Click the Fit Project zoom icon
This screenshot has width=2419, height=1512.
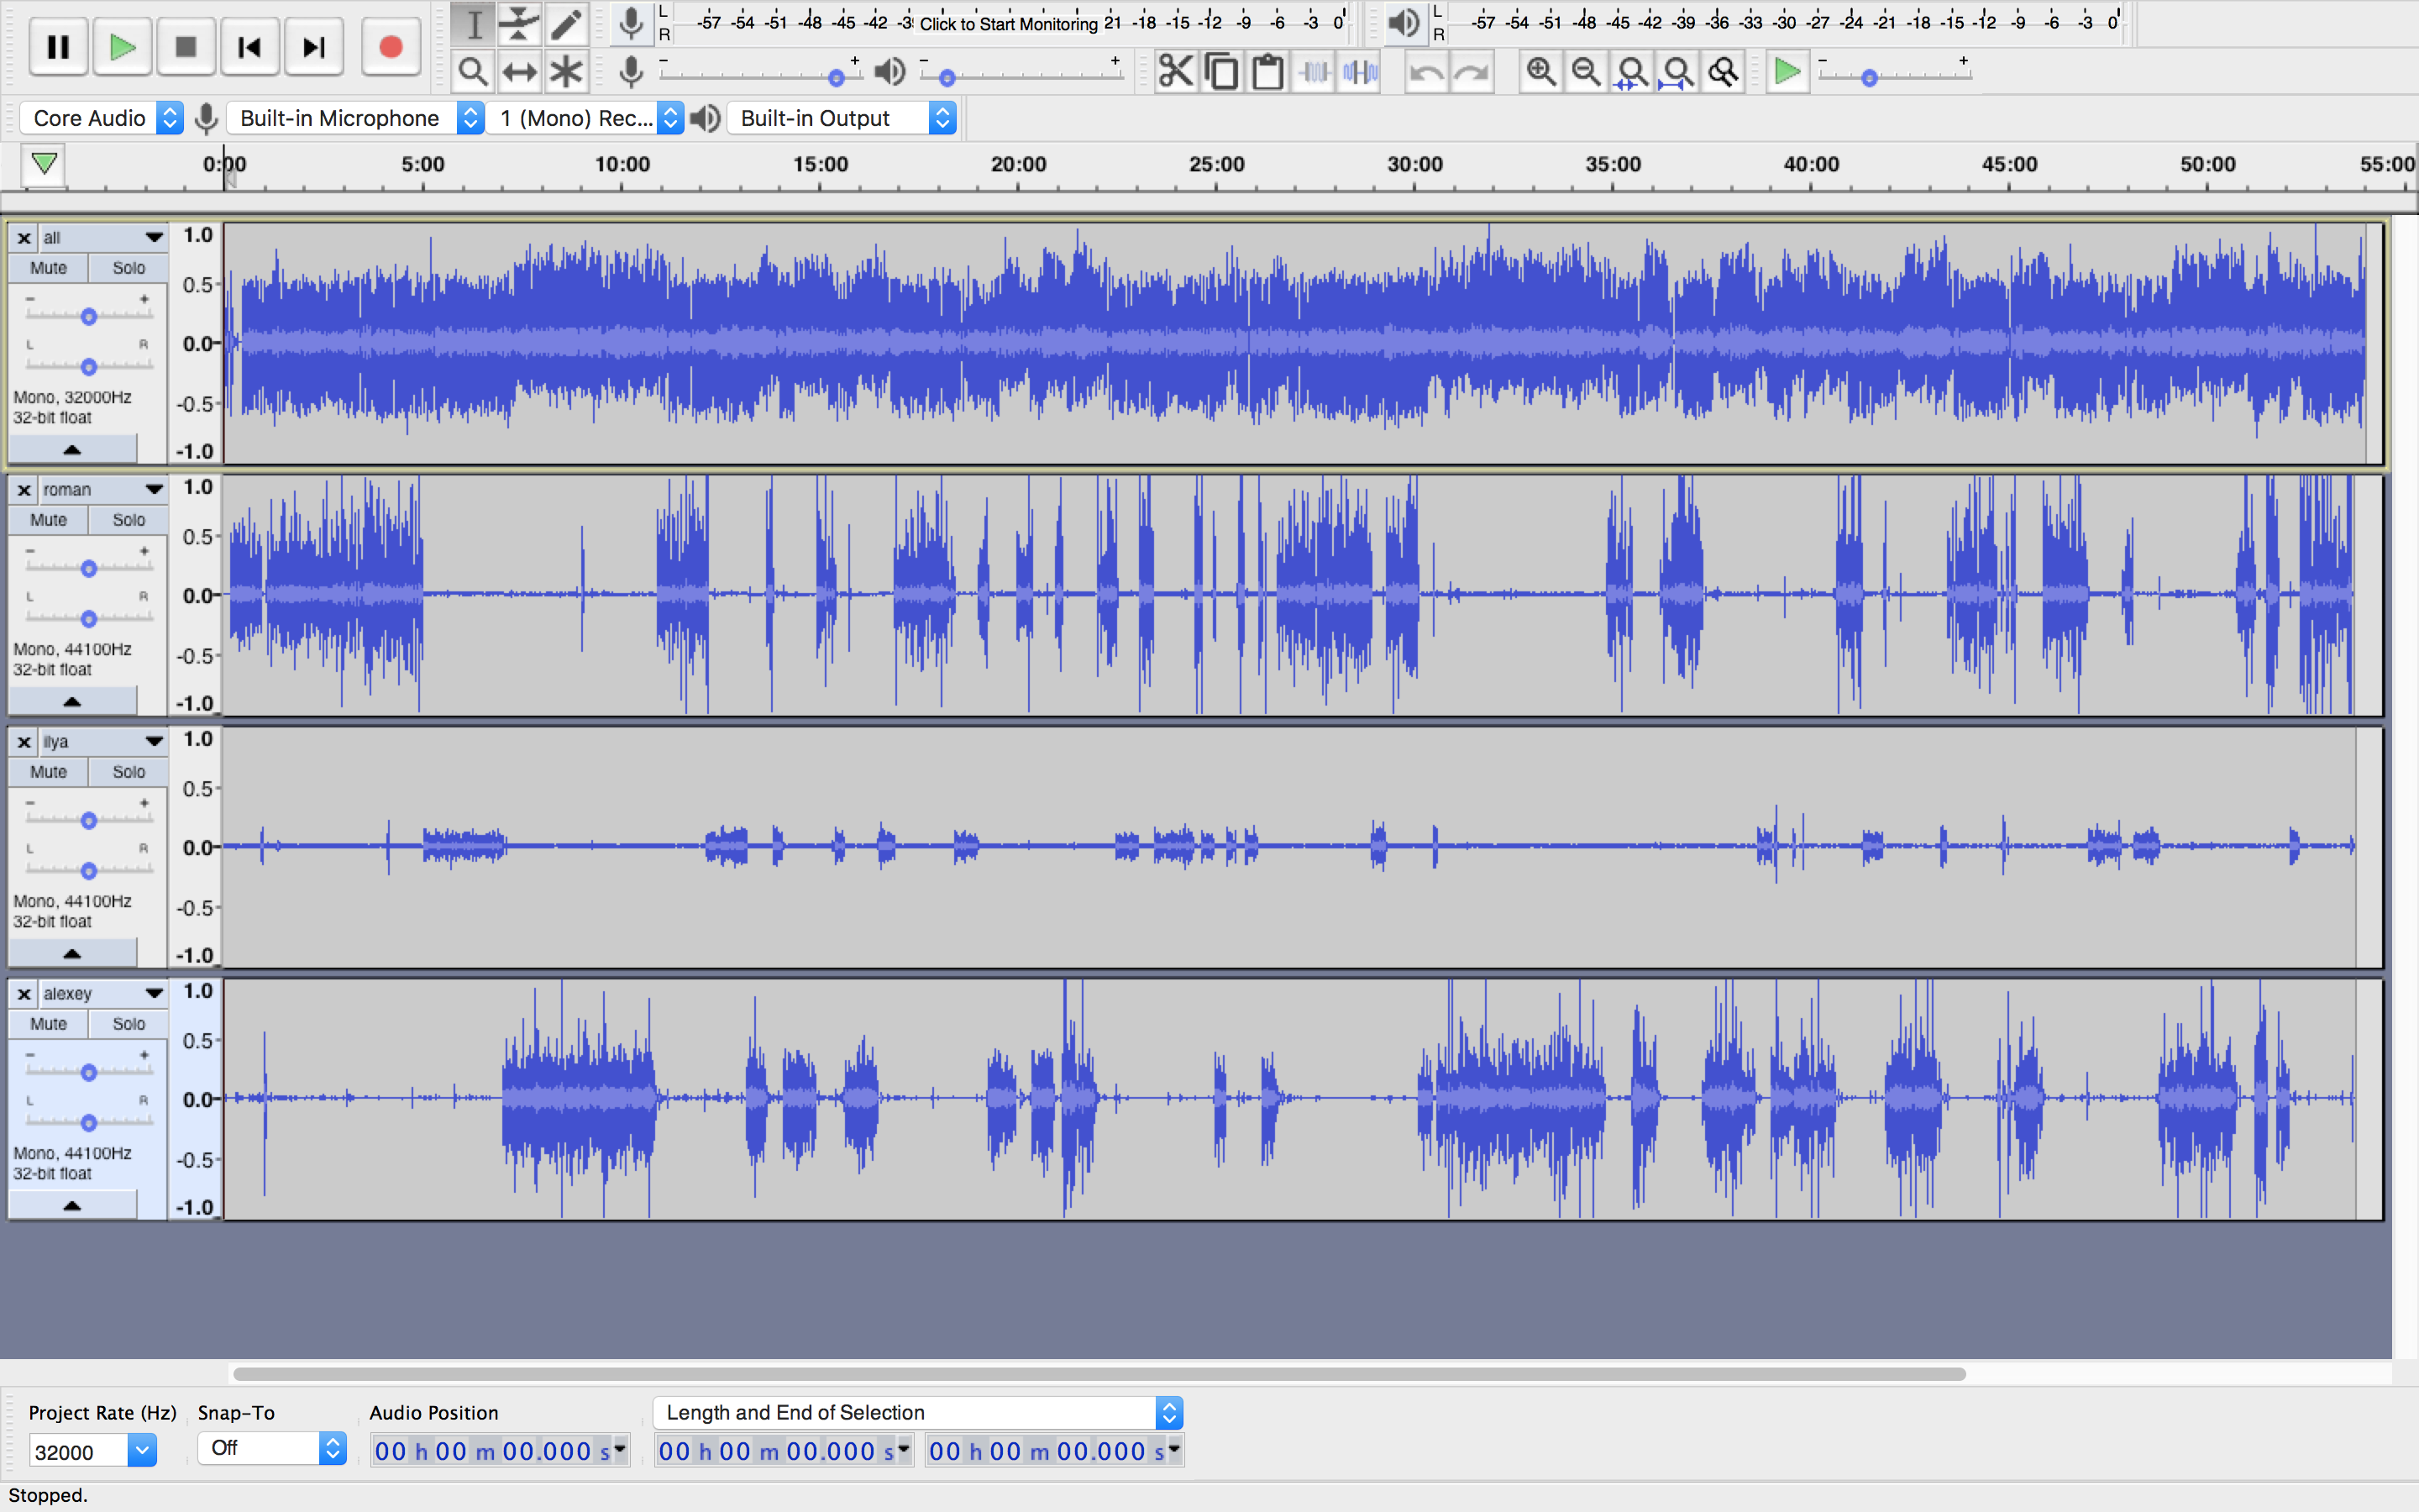click(1677, 72)
